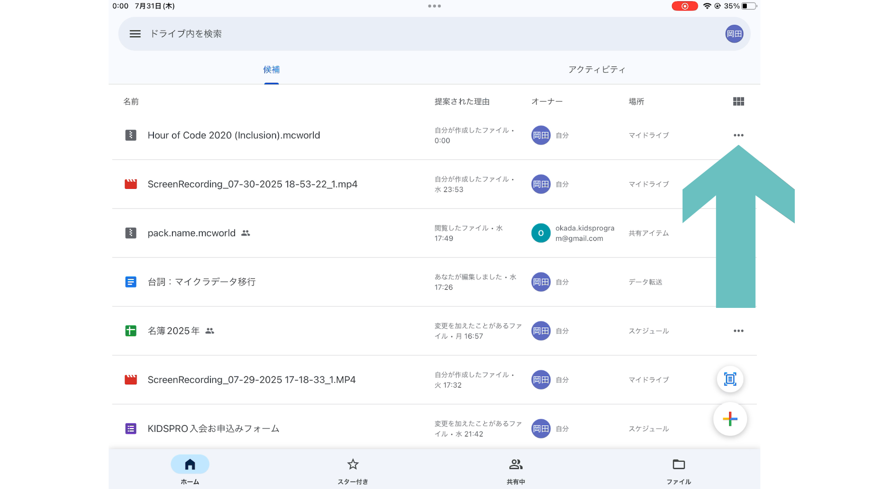Tap the 岡田 account avatar in the search bar
The image size is (869, 489).
734,34
